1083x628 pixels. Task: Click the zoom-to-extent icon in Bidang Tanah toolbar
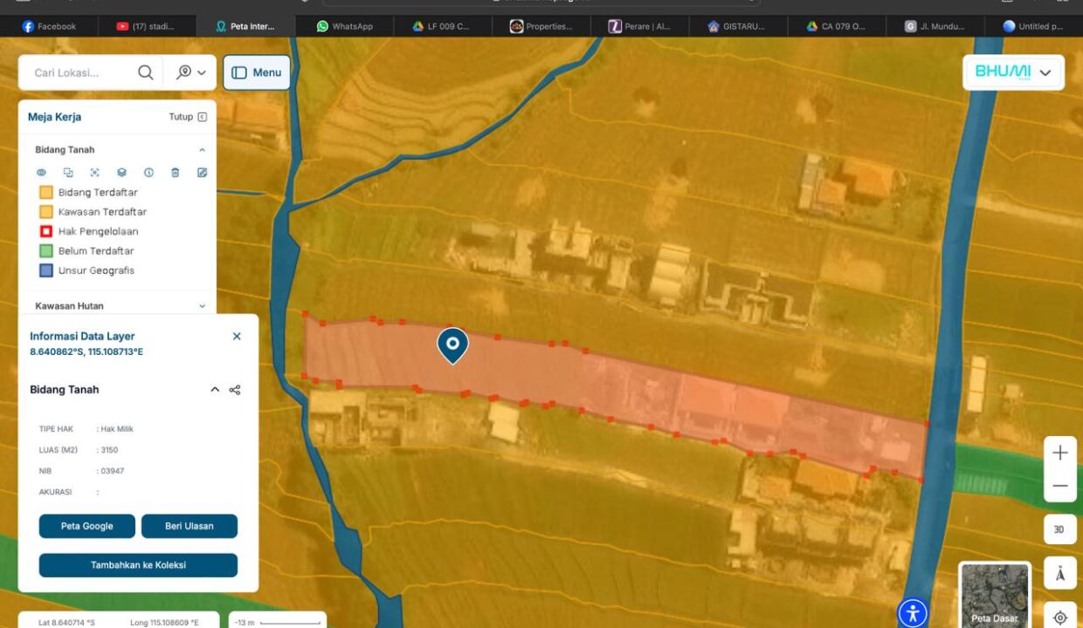(94, 173)
